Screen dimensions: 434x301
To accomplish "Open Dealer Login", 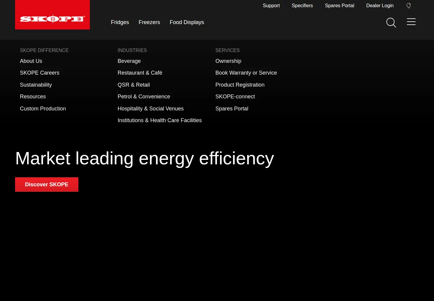I will (x=380, y=5).
